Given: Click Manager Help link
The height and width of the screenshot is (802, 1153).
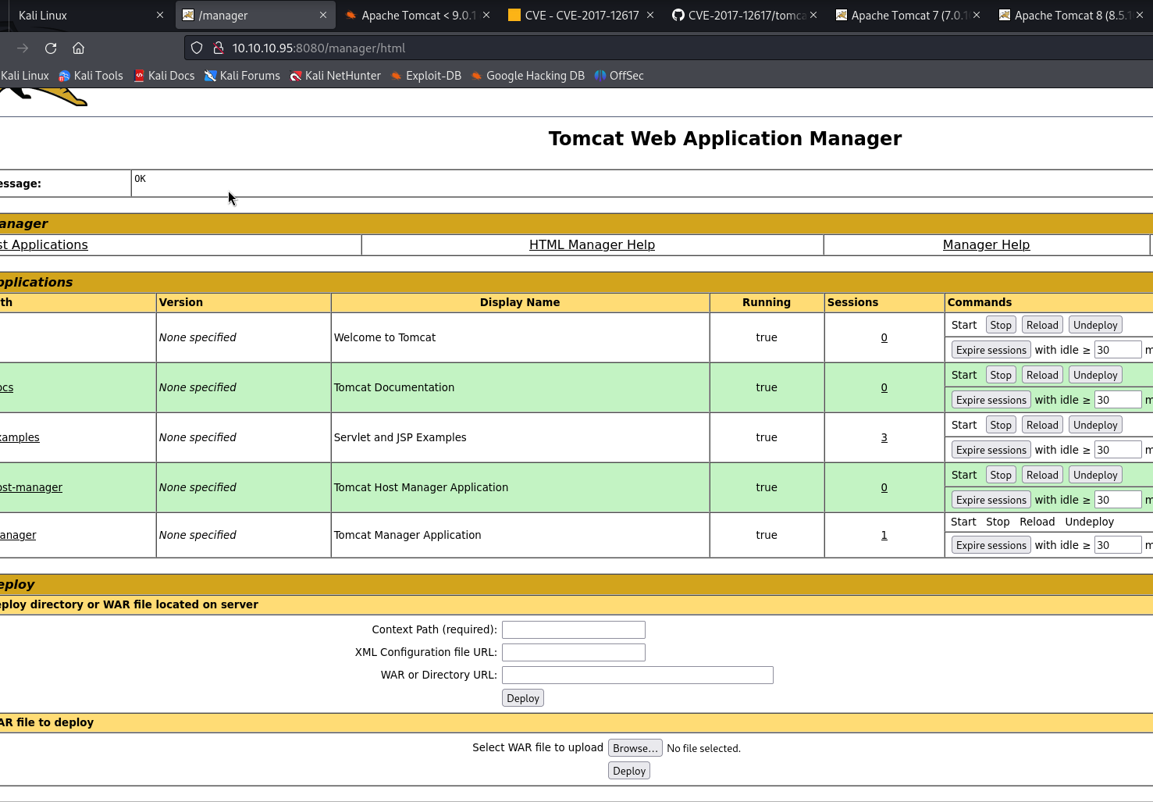Looking at the screenshot, I should (986, 245).
